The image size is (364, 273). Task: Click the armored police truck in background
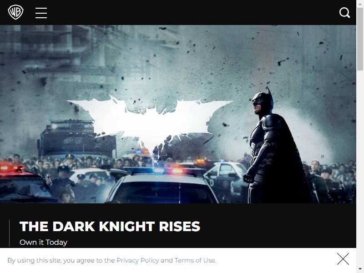76,139
